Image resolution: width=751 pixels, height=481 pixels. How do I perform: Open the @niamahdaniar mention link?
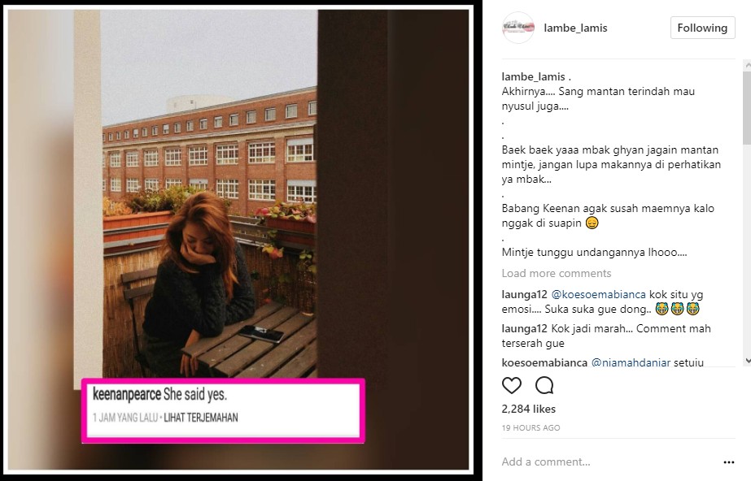(631, 362)
